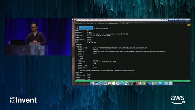Click the 'PodScheduled True' condition line
Viewport: 195px width, 110px height.
(x=83, y=79)
